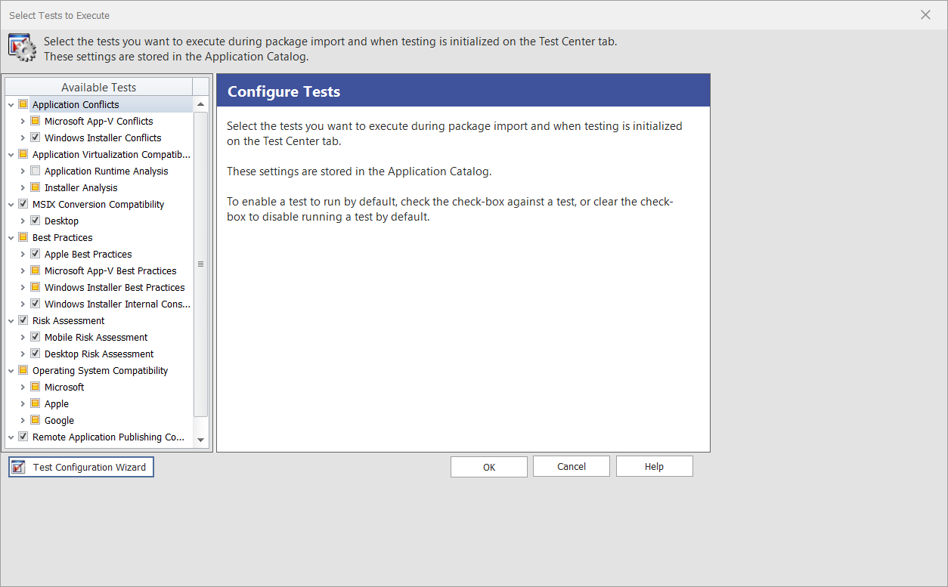Enable the Application Runtime Analysis test
This screenshot has height=587, width=948.
(36, 171)
